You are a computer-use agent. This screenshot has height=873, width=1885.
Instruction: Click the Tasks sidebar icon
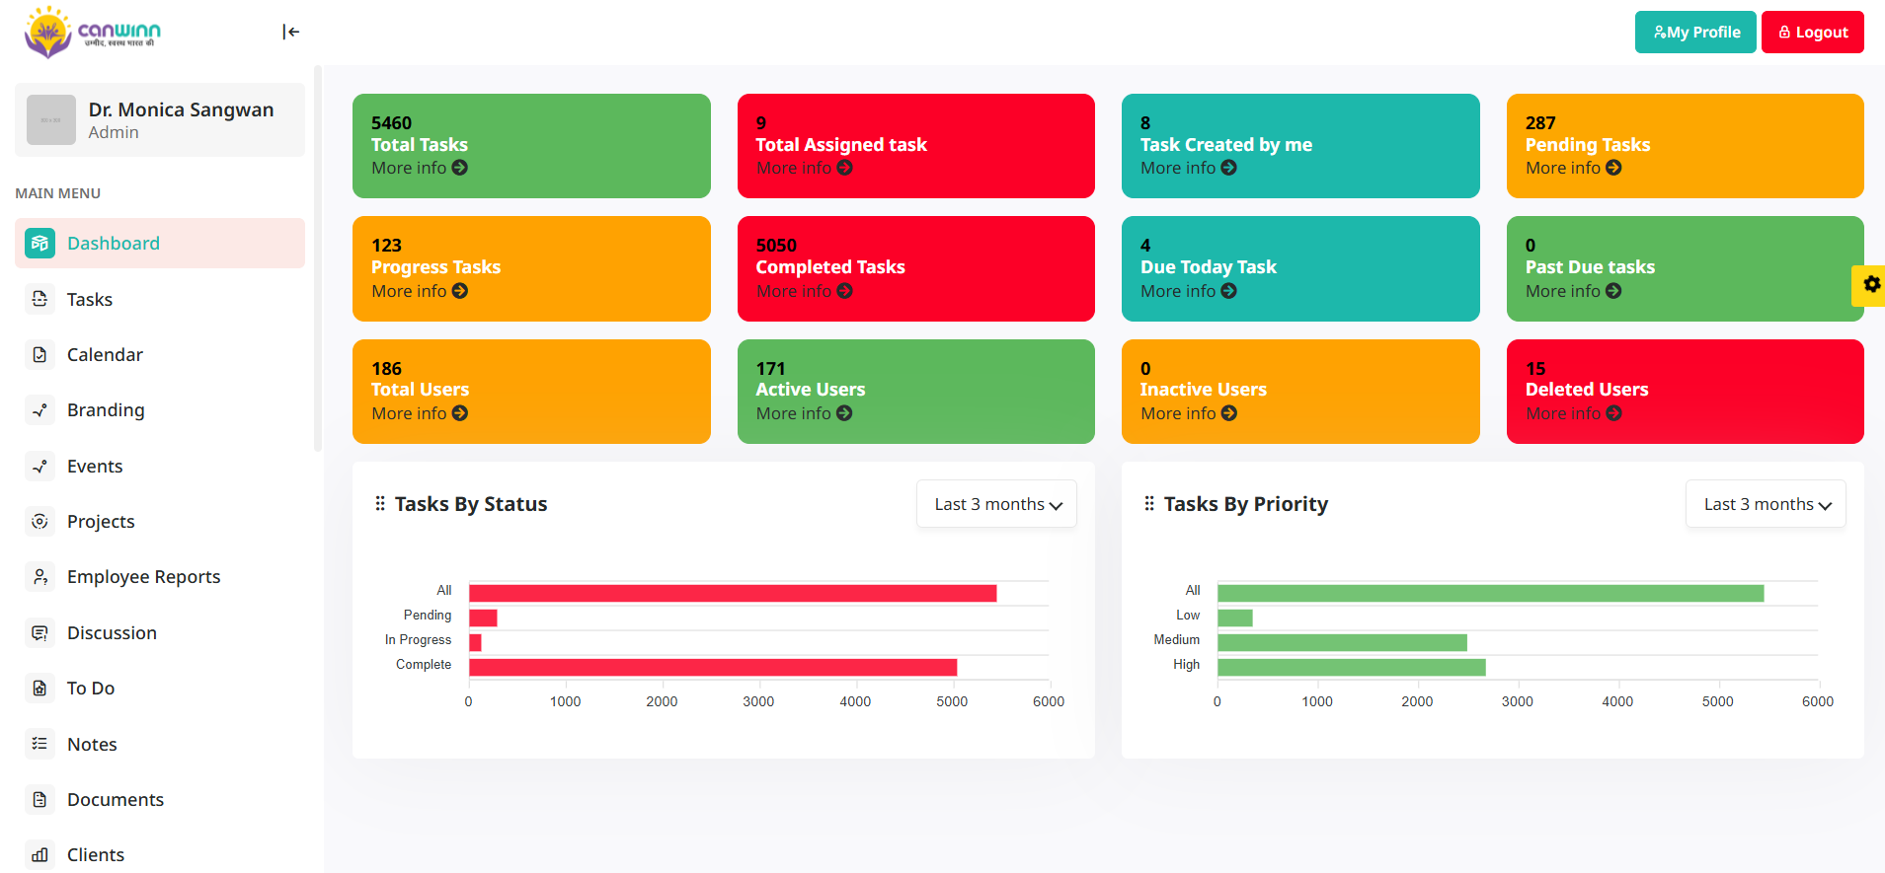39,299
